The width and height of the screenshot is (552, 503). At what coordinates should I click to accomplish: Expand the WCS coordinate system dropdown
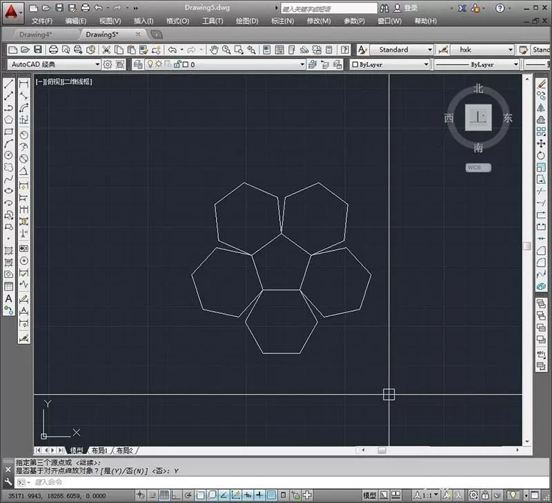click(x=478, y=168)
